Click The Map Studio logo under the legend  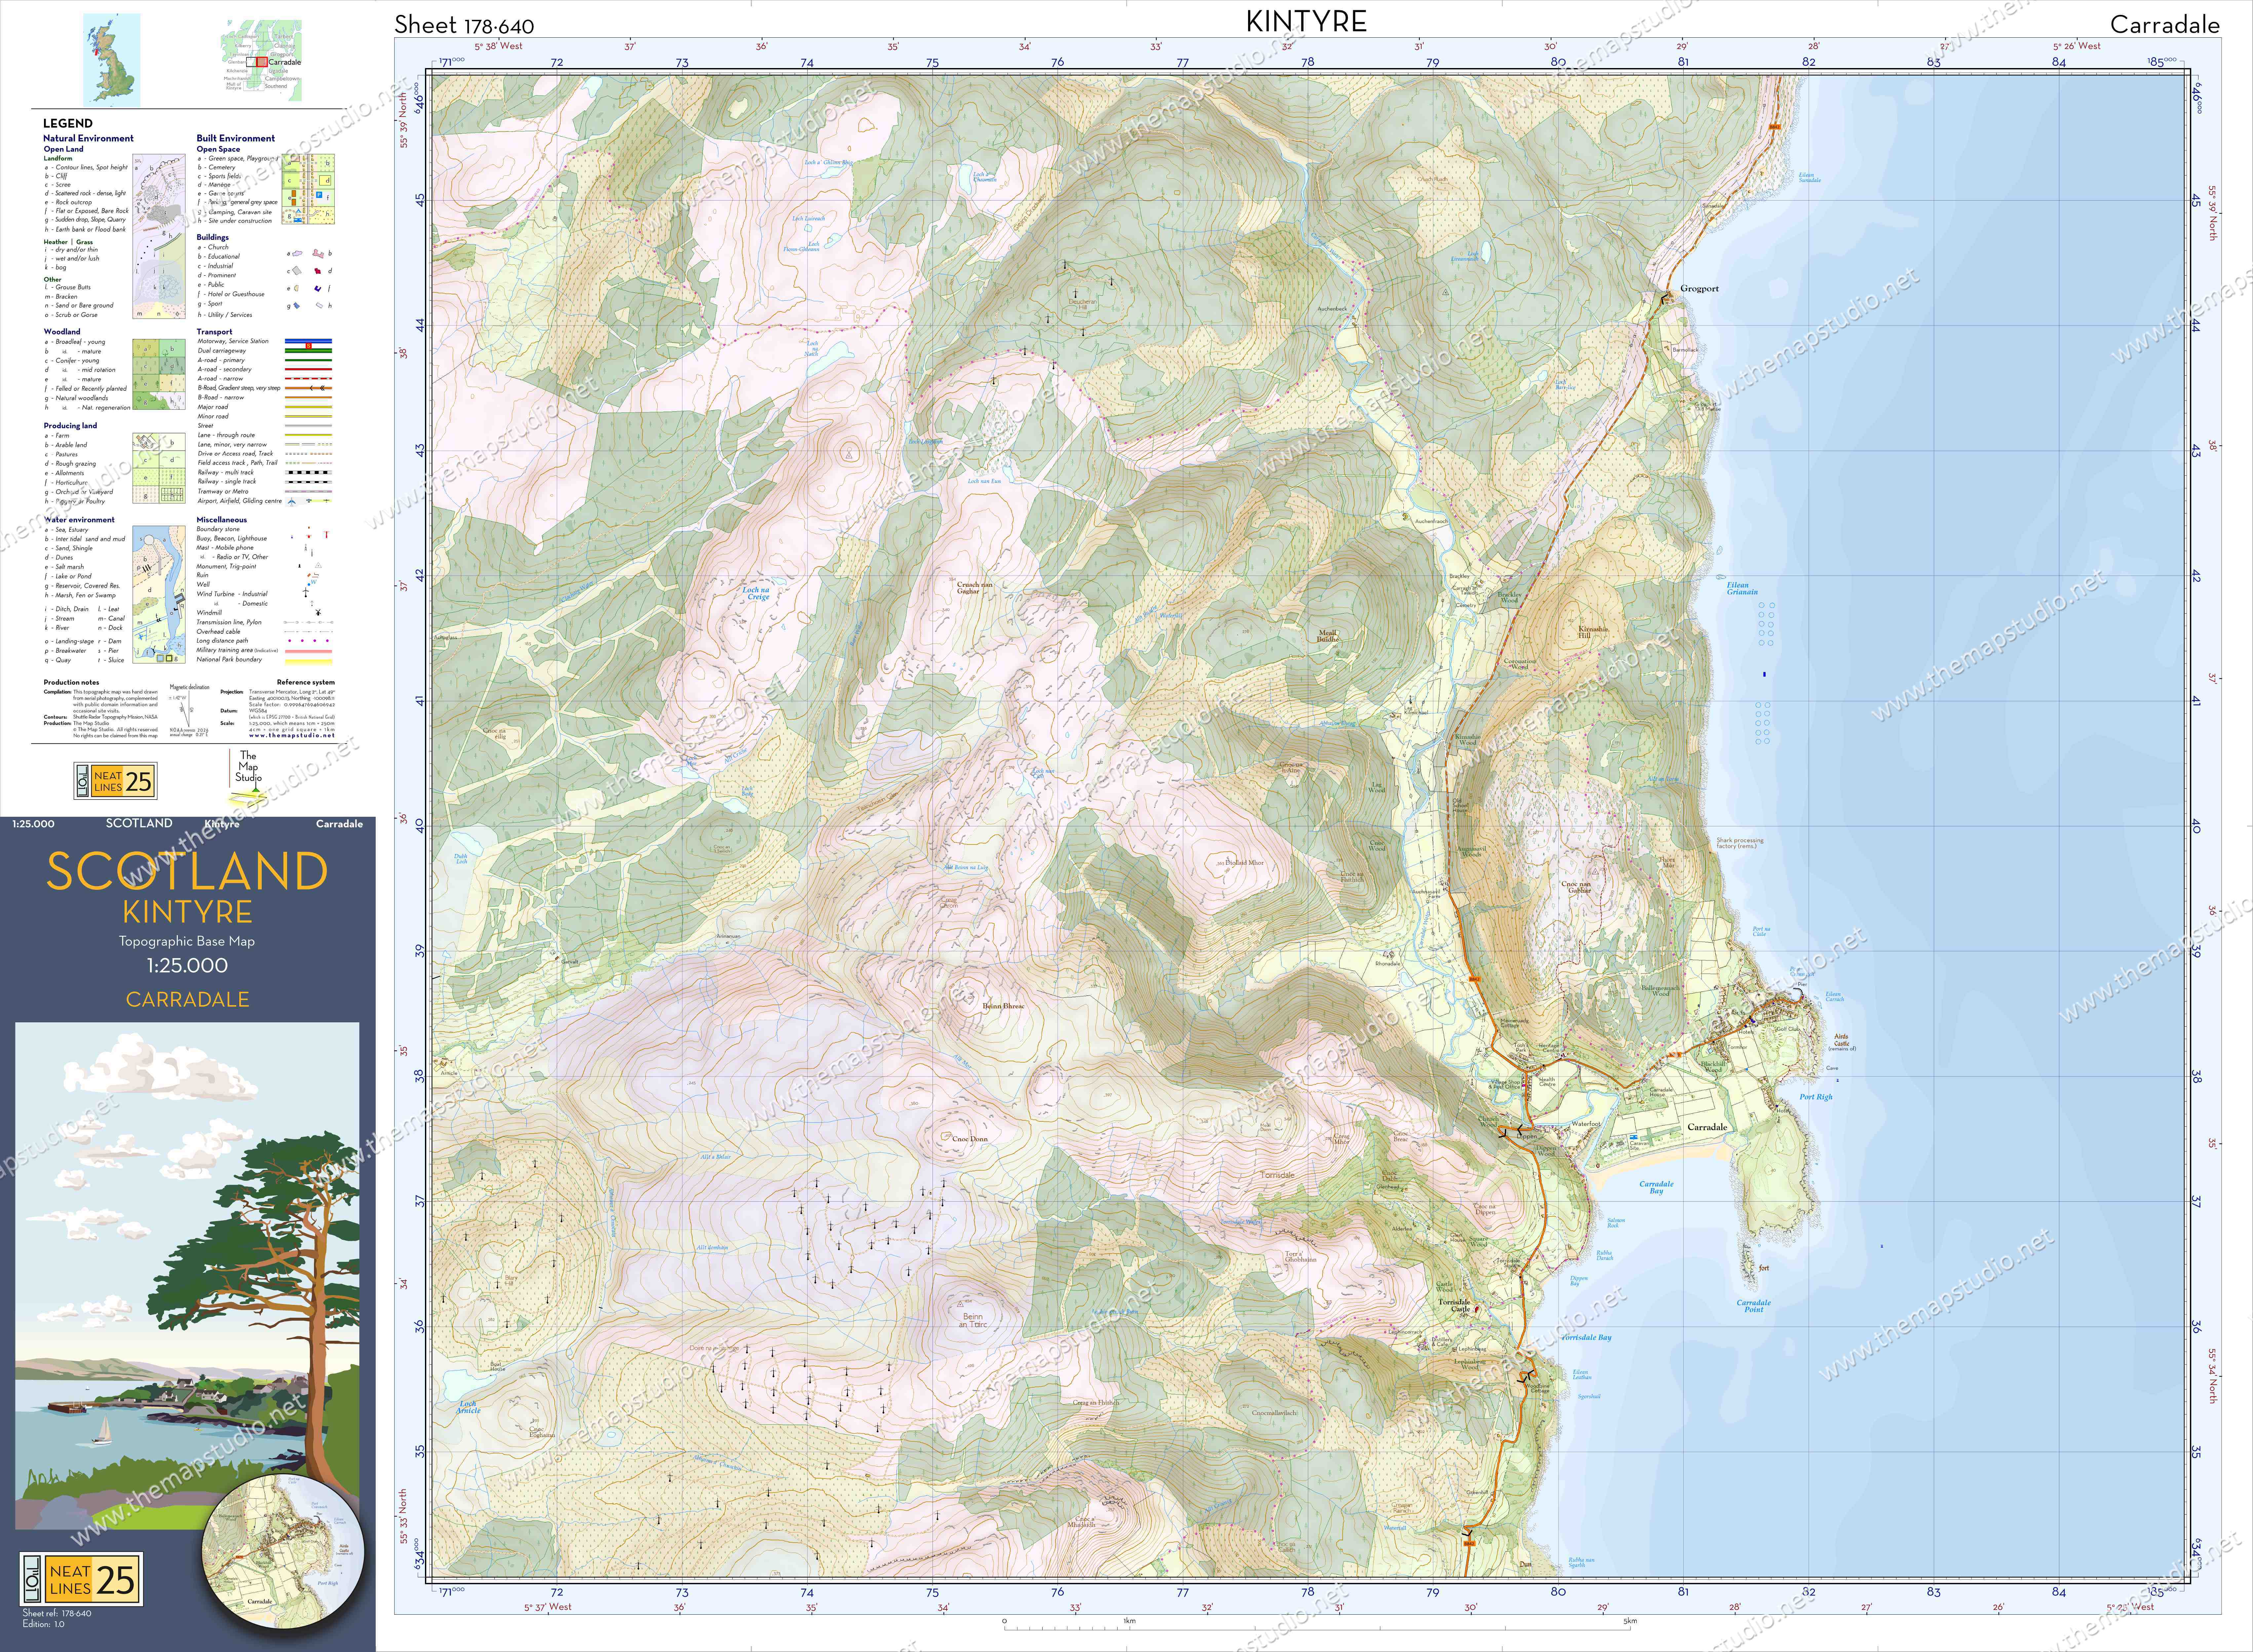pos(248,778)
